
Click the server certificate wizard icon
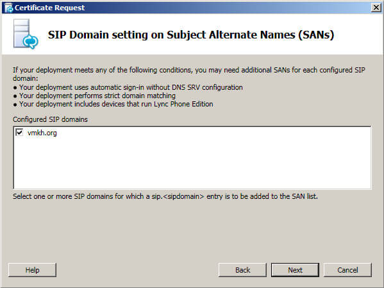pos(26,34)
